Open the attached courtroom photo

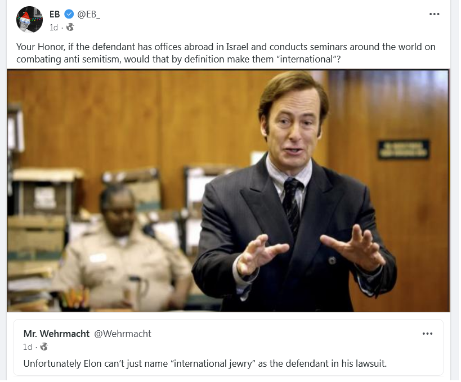coord(229,191)
